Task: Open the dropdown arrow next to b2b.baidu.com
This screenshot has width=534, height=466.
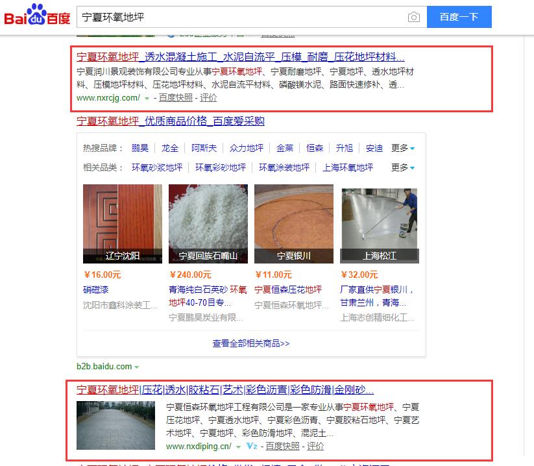Action: click(x=136, y=367)
